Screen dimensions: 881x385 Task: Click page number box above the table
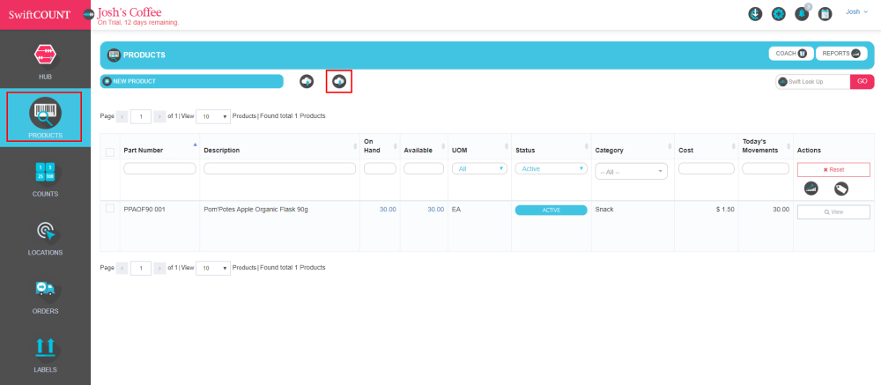point(141,116)
